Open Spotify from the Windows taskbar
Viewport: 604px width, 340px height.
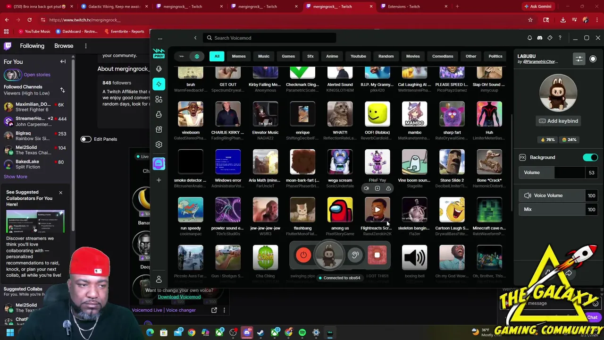[302, 333]
